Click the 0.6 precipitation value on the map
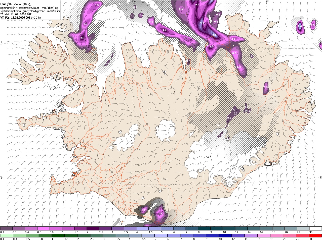Screen dimensions: 322x241 tap(239, 67)
